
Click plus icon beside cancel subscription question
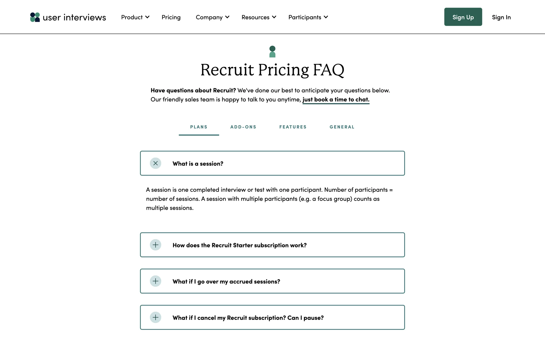156,318
